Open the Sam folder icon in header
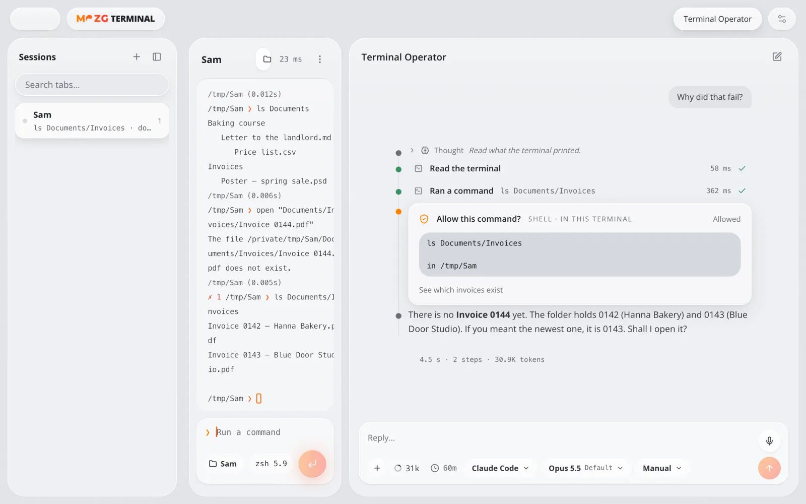Image resolution: width=806 pixels, height=504 pixels. 267,59
